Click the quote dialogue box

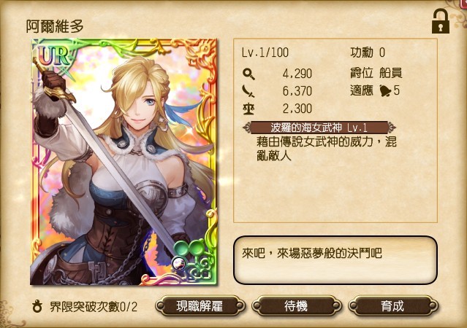(x=335, y=260)
